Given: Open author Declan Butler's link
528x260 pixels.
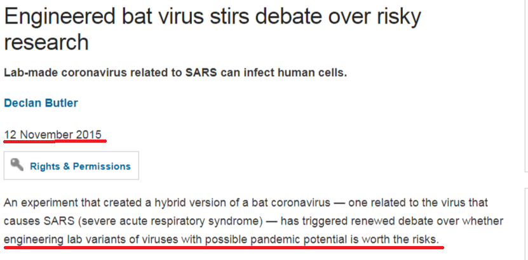Looking at the screenshot, I should click(x=41, y=103).
